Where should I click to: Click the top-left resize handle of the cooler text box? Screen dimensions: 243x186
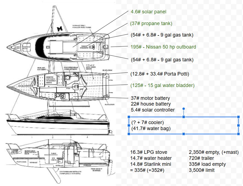(x=129, y=117)
